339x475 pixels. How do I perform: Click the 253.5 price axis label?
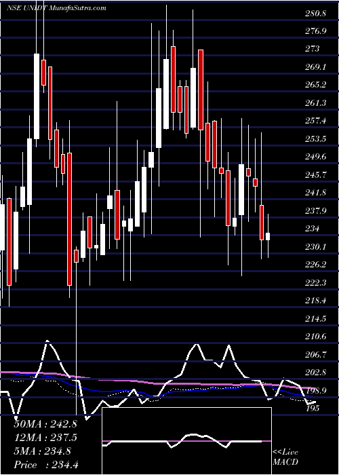[x=315, y=139]
